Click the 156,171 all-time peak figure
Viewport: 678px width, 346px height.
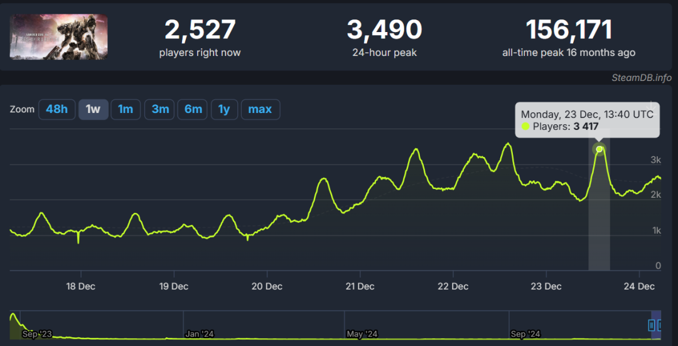(x=569, y=30)
